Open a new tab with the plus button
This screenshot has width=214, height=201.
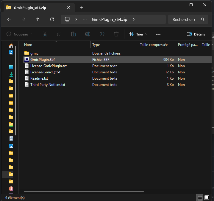82,7
